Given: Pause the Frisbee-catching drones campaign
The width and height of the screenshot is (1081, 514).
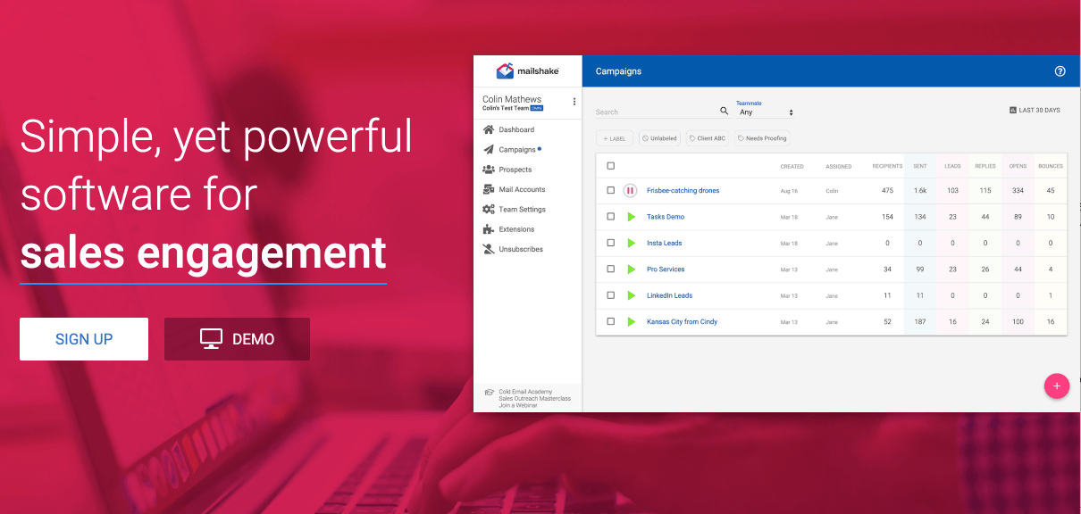Looking at the screenshot, I should pos(630,190).
